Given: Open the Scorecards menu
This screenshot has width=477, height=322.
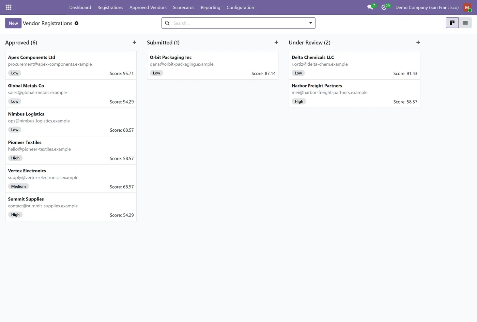Looking at the screenshot, I should 184,7.
